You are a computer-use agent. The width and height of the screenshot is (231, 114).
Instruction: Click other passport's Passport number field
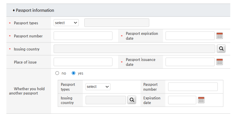pyautogui.click(x=193, y=87)
